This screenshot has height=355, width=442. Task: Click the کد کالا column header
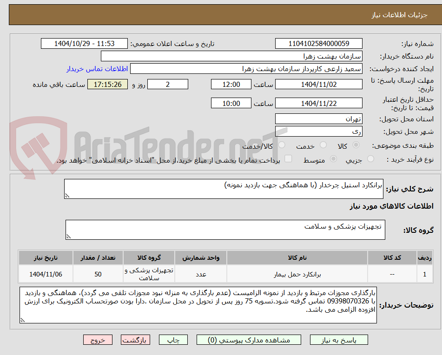tap(392, 258)
